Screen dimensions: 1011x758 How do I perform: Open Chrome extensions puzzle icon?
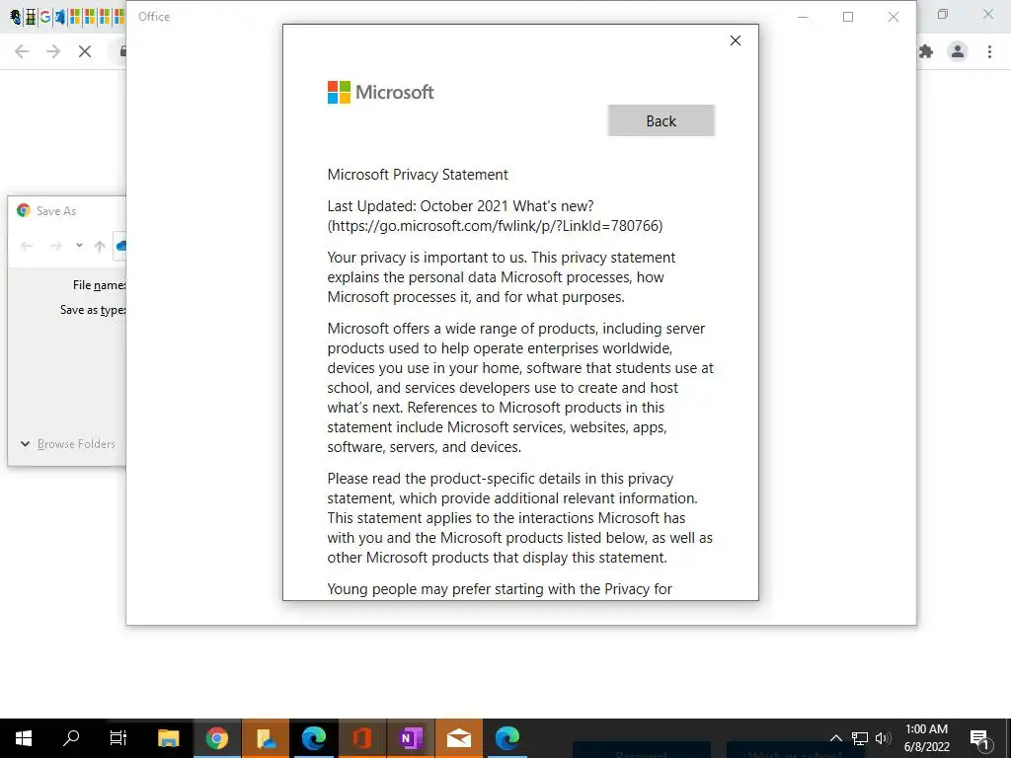(926, 51)
